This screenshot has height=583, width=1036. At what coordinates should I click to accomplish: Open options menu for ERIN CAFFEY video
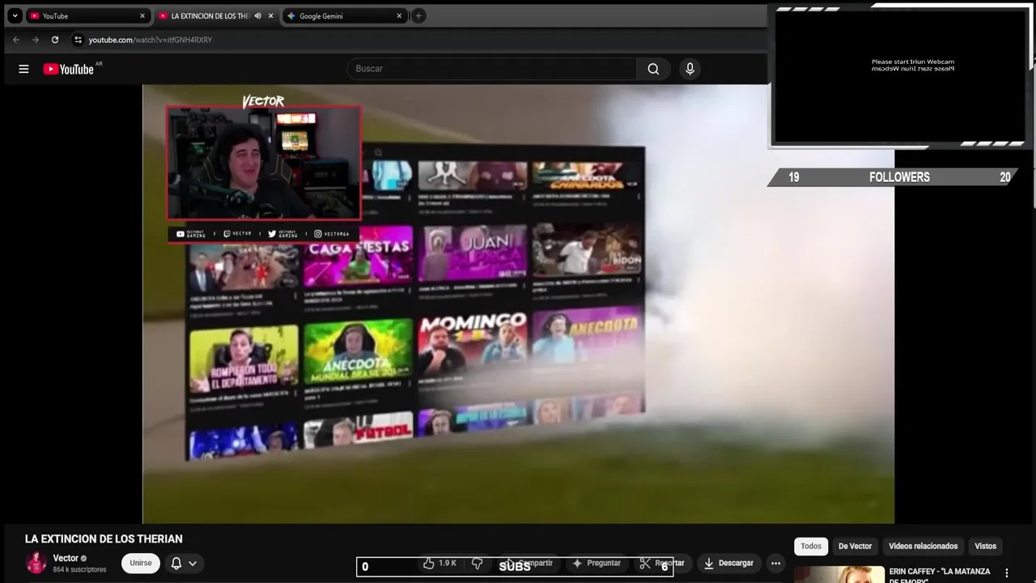[1007, 573]
